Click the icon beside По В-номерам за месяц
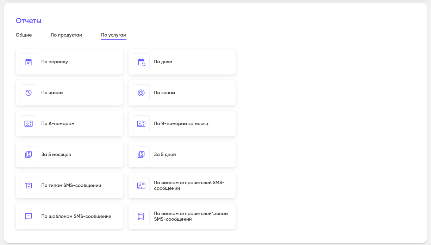 point(141,124)
